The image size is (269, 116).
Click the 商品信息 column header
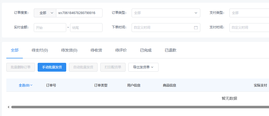tap(170, 85)
